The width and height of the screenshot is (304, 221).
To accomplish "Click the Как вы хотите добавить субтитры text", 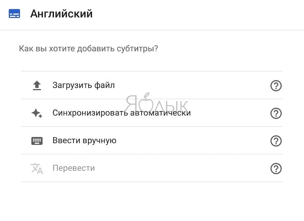I will [88, 48].
